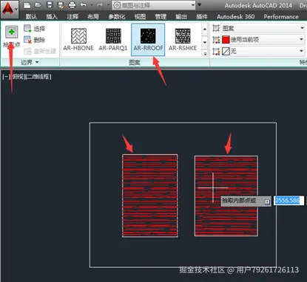Open the AutoCAD application menu button

(10, 9)
